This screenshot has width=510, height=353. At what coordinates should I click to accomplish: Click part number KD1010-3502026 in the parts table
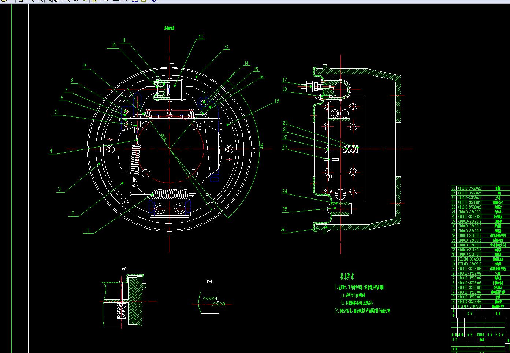point(469,188)
